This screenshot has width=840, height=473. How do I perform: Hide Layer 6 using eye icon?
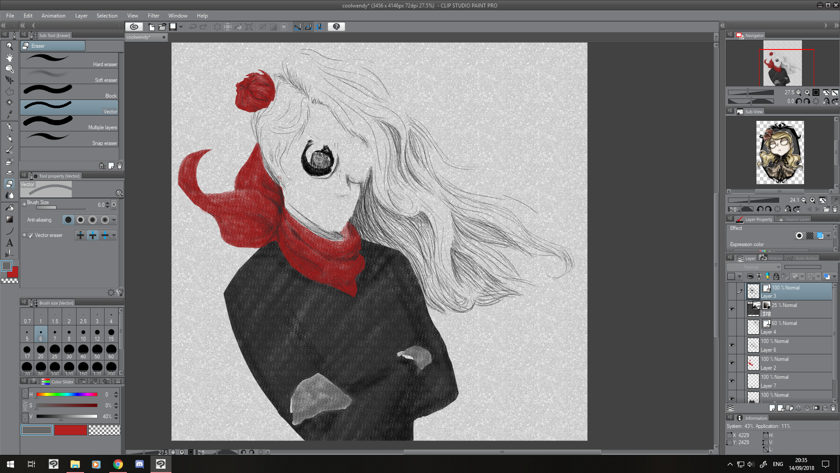pos(731,345)
